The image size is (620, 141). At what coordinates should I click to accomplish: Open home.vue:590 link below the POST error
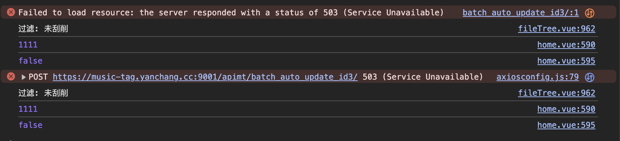pos(566,109)
